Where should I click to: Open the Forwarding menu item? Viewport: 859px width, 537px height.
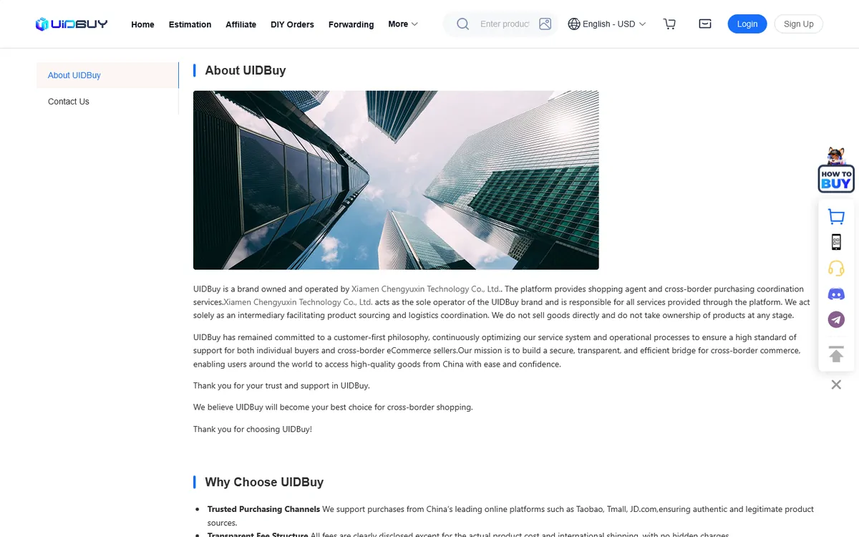click(351, 24)
